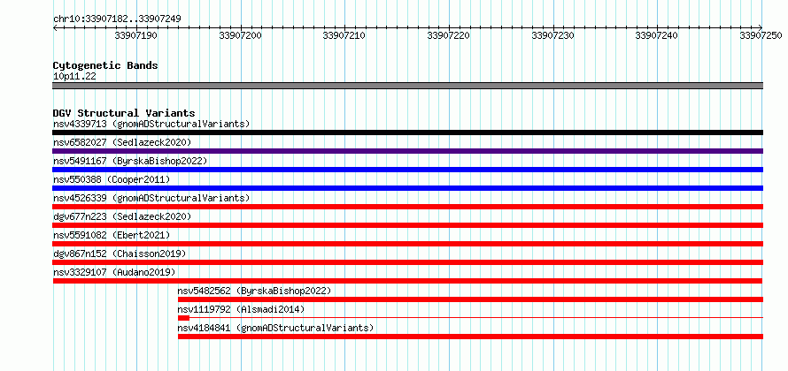Open nsv3329107 Audano2019 variant label
The image size is (788, 371).
click(x=114, y=272)
